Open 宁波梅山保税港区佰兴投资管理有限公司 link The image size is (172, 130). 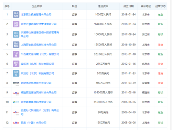[x=40, y=35]
